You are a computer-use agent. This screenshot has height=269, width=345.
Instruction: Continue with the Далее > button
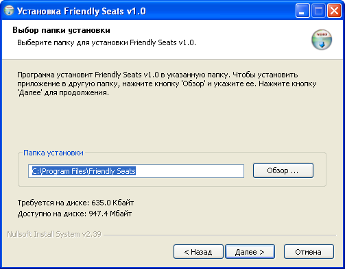point(250,252)
